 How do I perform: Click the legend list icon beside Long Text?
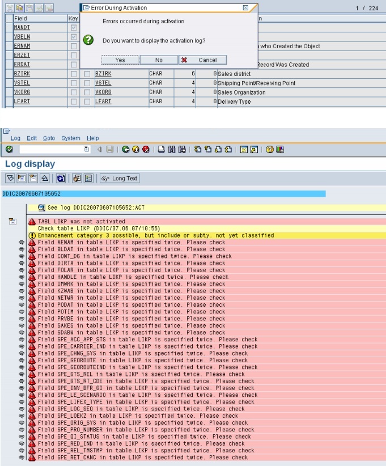(88, 179)
